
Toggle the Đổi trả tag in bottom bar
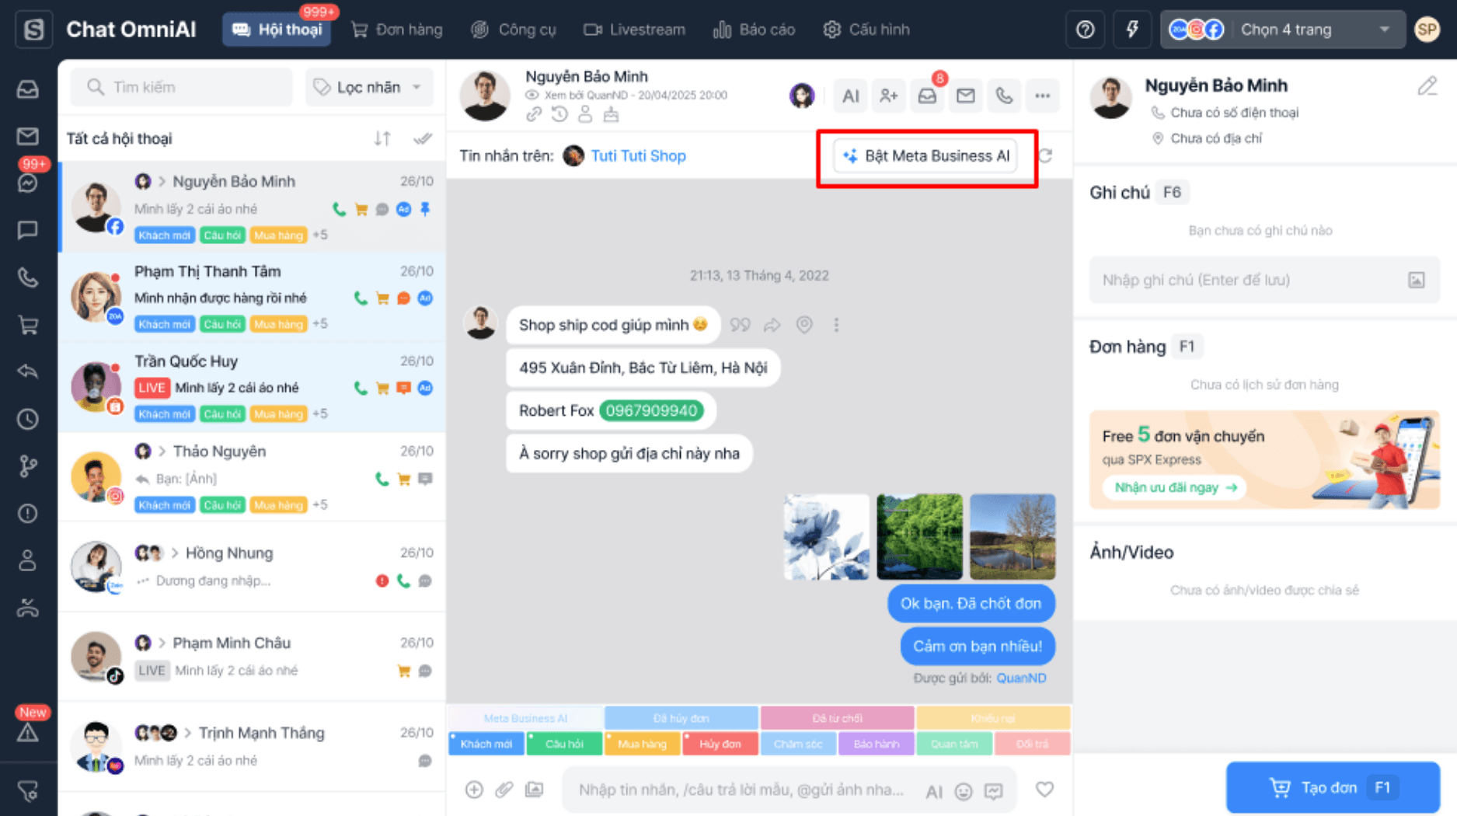point(1032,744)
